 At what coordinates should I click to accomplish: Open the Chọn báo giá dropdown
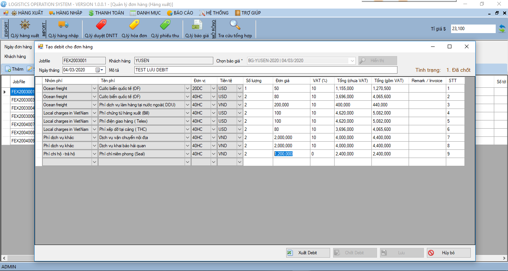pyautogui.click(x=351, y=60)
